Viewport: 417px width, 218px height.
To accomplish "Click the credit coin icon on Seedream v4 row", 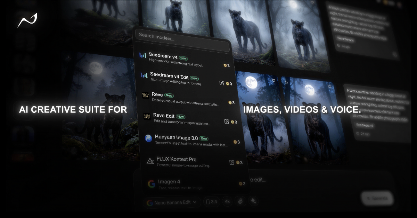I will (225, 65).
